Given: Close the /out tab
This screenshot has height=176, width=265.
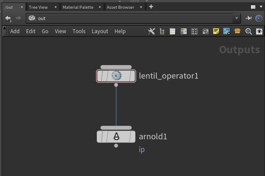Looking at the screenshot, I should (22, 7).
